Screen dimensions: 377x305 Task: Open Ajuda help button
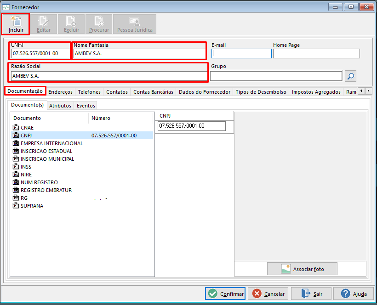[x=354, y=294]
